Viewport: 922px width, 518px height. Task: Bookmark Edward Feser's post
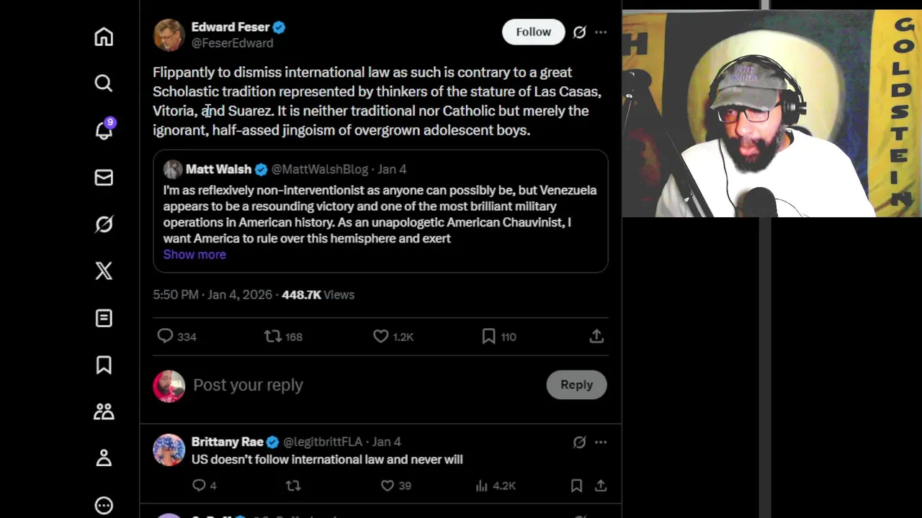(488, 336)
